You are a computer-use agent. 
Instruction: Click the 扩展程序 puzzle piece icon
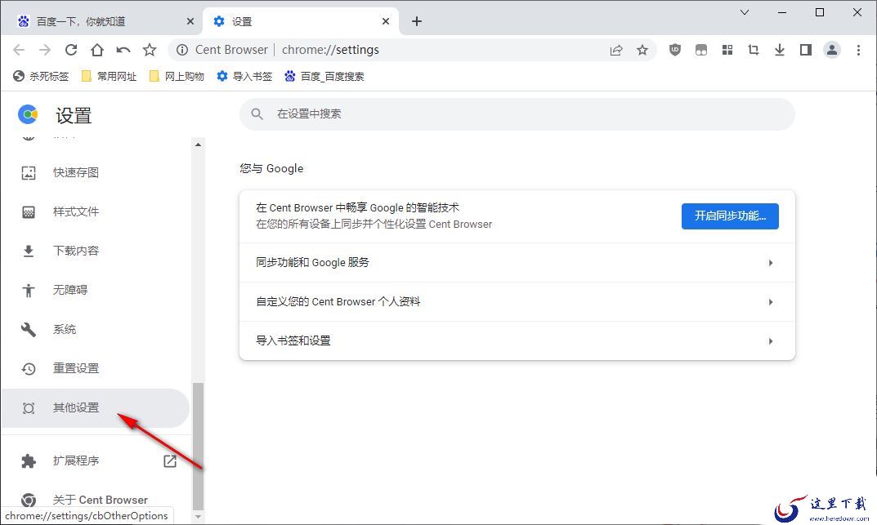coord(29,461)
